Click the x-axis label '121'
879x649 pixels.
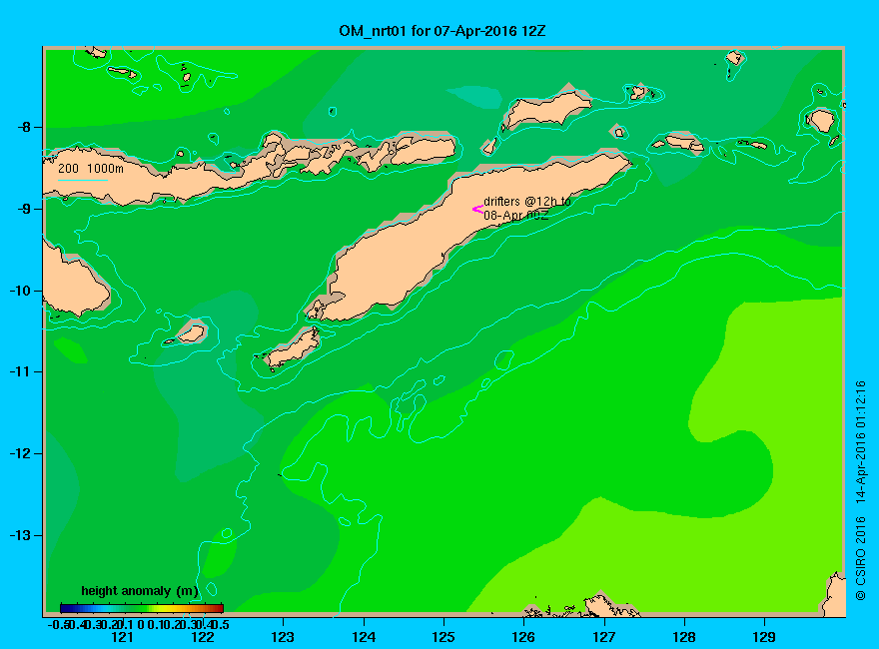(122, 637)
